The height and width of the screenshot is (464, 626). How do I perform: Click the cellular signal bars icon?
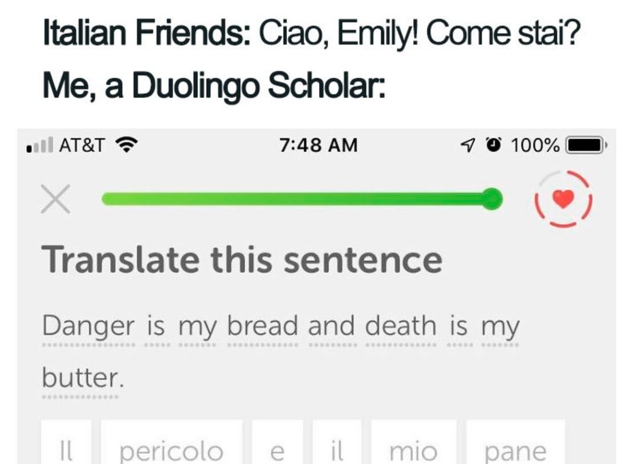click(x=39, y=146)
